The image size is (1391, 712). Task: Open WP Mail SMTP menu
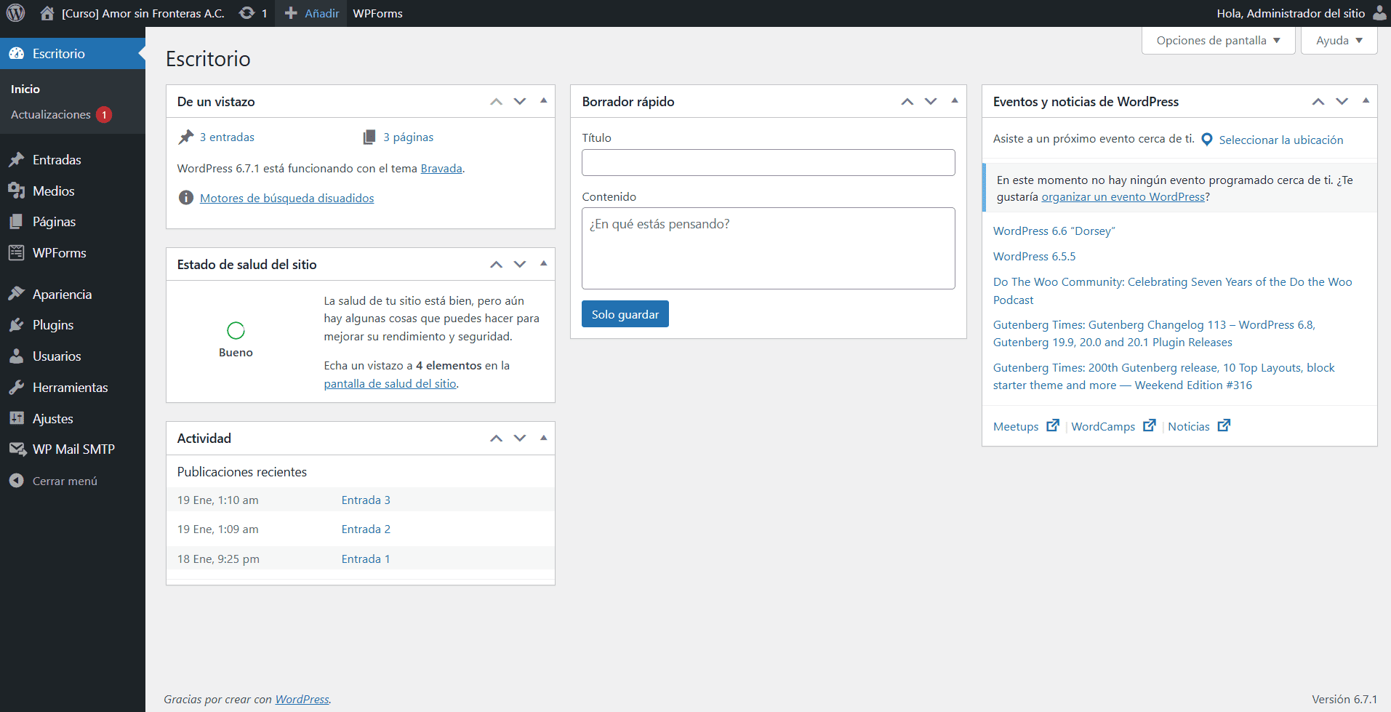point(73,449)
